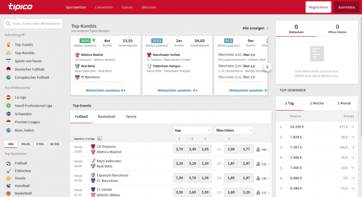Switch to the Basketball tab
Viewport: 362px width, 197px height.
107,117
